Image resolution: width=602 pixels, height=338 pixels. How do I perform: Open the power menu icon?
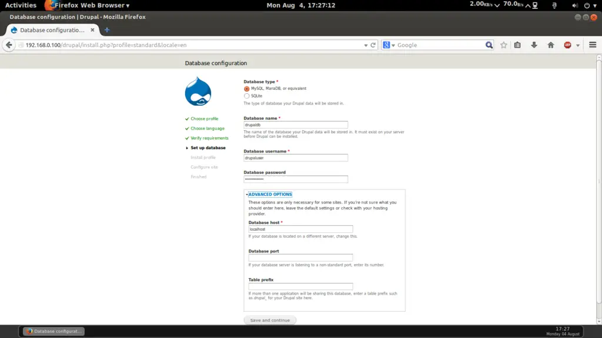587,5
